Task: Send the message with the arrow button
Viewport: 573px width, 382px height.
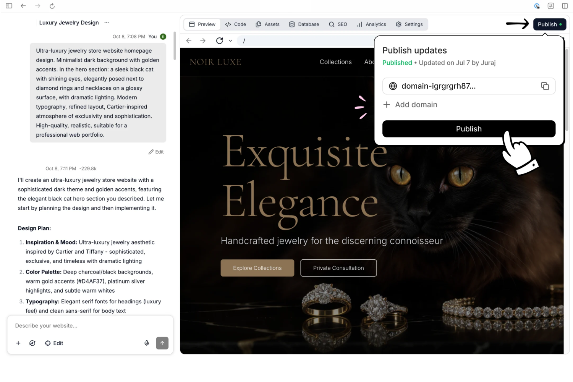Action: 162,343
